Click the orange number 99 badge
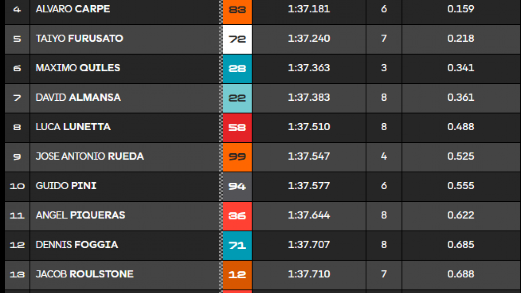 coord(237,157)
